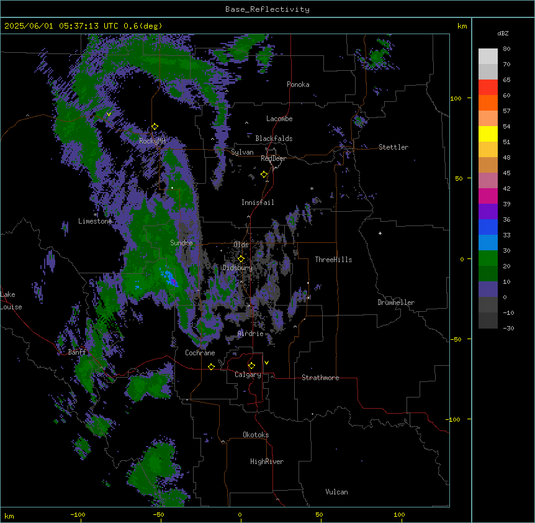
Task: Click the Cochrane label
Action: (x=200, y=353)
